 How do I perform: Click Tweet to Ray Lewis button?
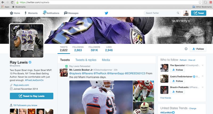click(x=31, y=96)
